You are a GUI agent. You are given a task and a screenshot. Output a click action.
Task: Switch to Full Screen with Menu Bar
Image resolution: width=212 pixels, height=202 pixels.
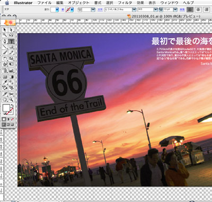coord(8,125)
